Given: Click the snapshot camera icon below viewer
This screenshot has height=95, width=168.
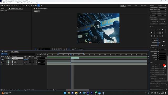Looking at the screenshot, I should click(x=73, y=49).
